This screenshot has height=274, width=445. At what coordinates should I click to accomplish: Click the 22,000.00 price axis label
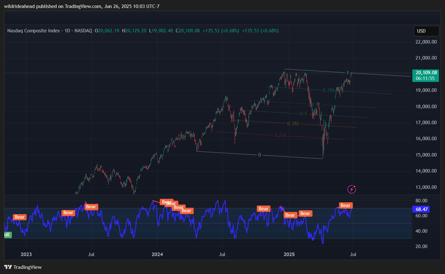[425, 42]
